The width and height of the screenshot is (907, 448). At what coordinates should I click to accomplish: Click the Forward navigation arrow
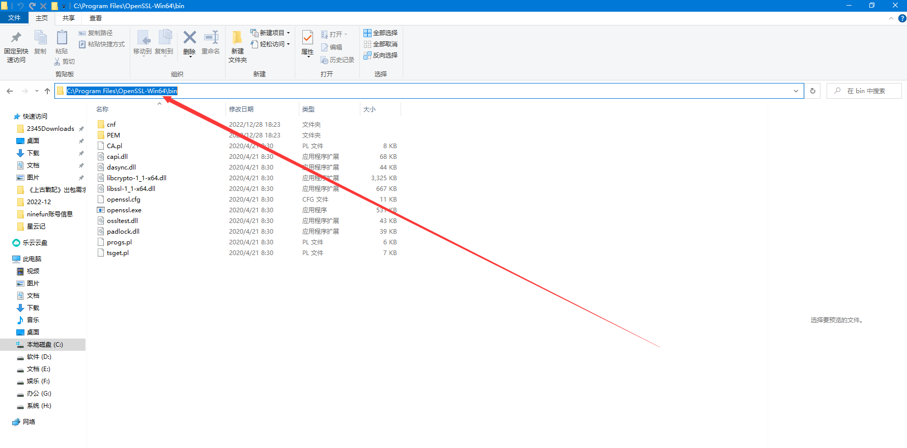coord(24,91)
